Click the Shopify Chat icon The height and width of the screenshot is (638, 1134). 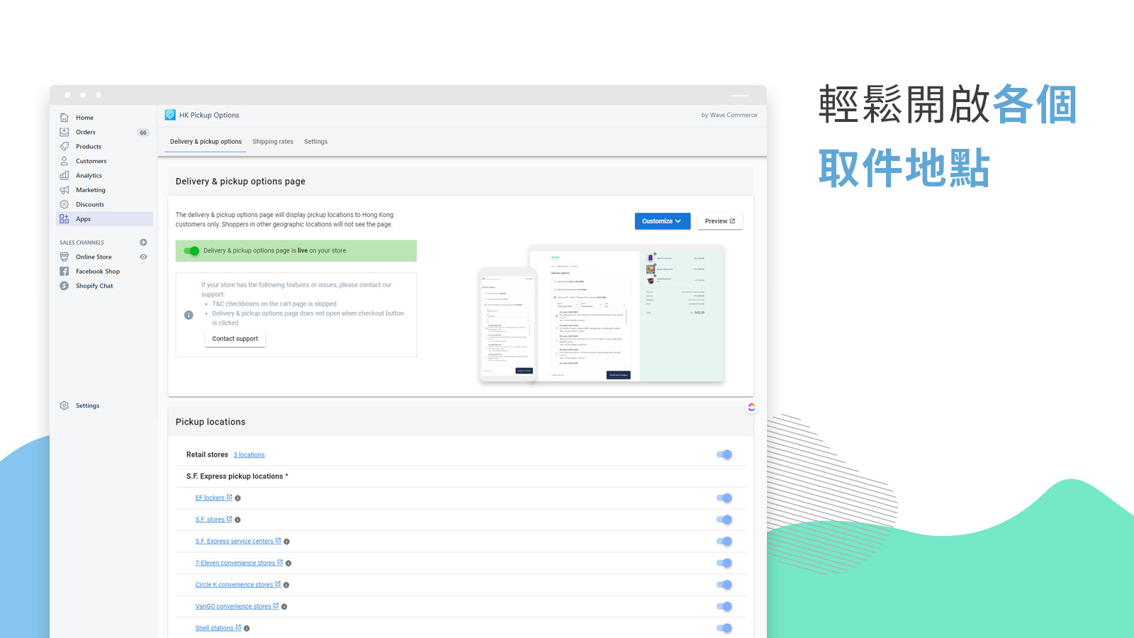64,286
